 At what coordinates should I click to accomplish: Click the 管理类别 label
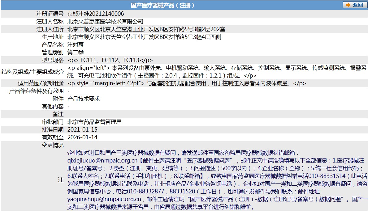pyautogui.click(x=53, y=53)
